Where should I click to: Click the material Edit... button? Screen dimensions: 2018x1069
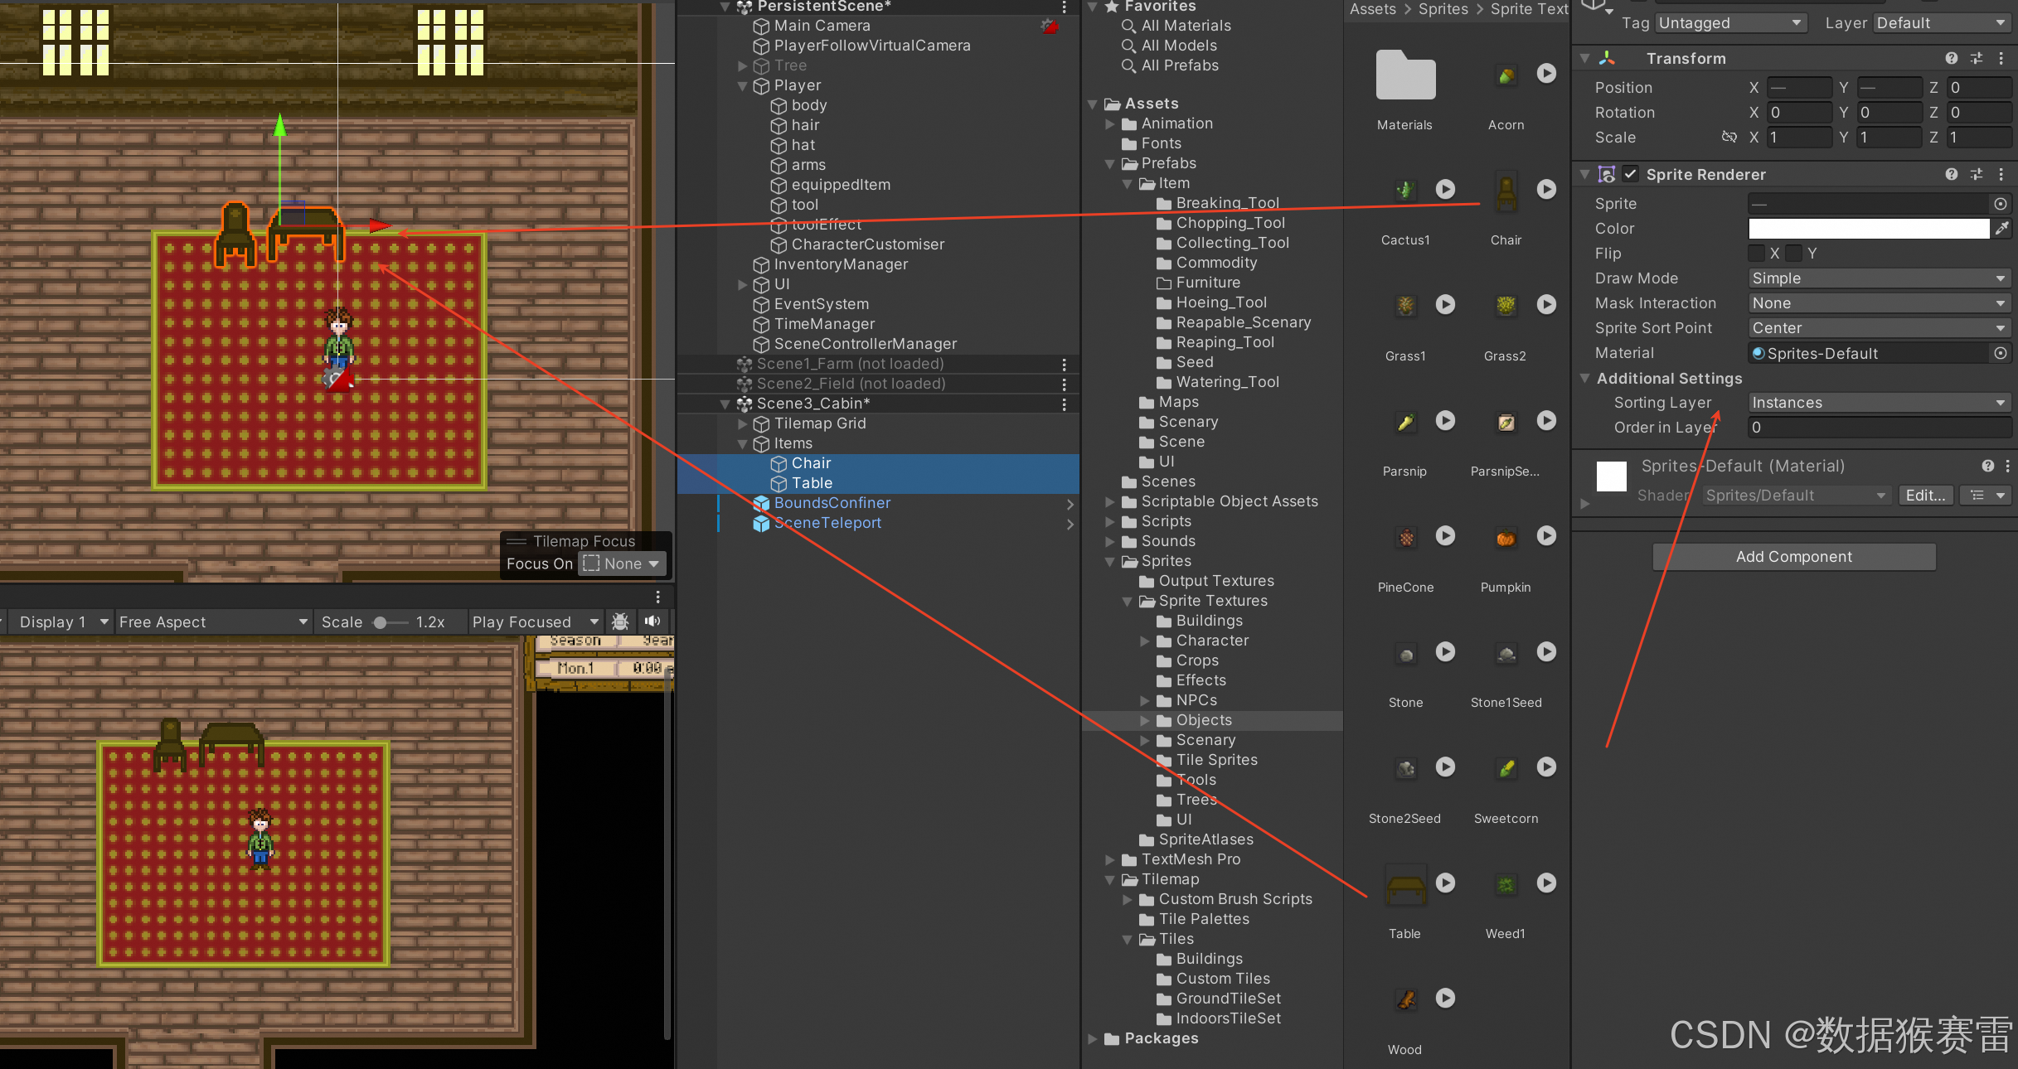coord(1924,496)
